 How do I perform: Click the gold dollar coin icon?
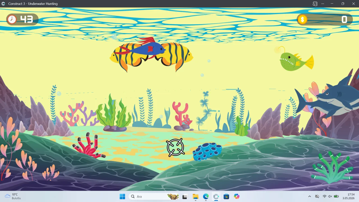tap(302, 19)
